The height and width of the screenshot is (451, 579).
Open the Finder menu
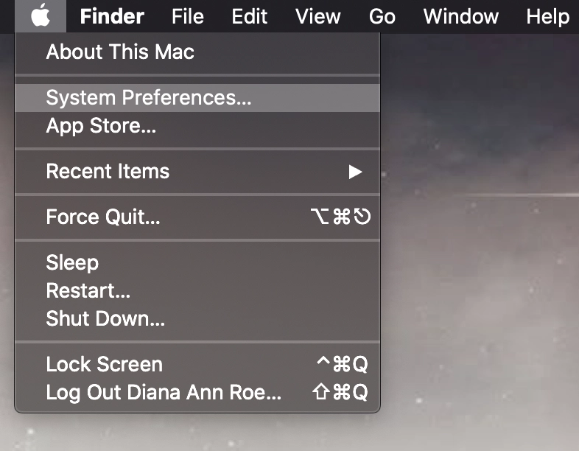click(x=112, y=17)
